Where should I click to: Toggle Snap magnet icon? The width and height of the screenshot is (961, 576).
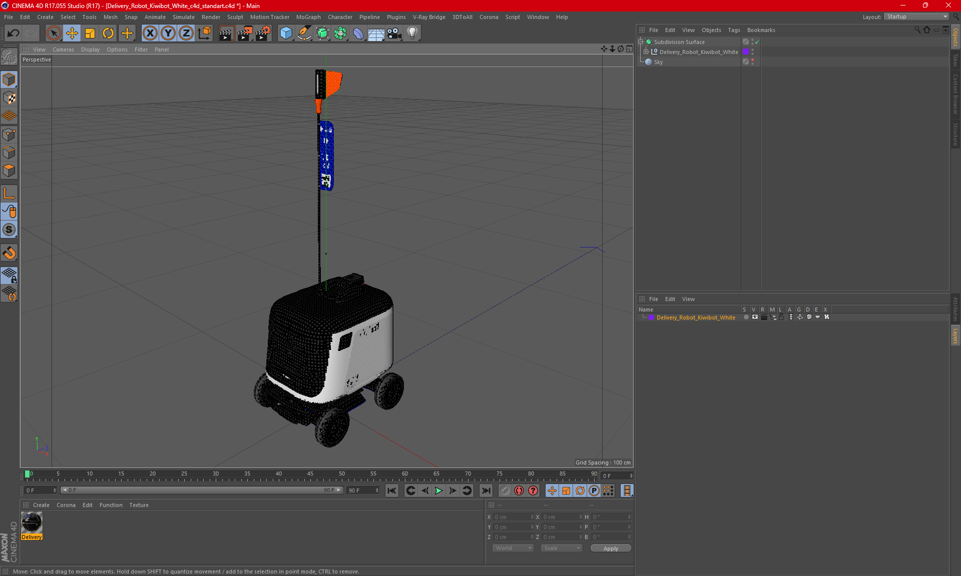[9, 253]
